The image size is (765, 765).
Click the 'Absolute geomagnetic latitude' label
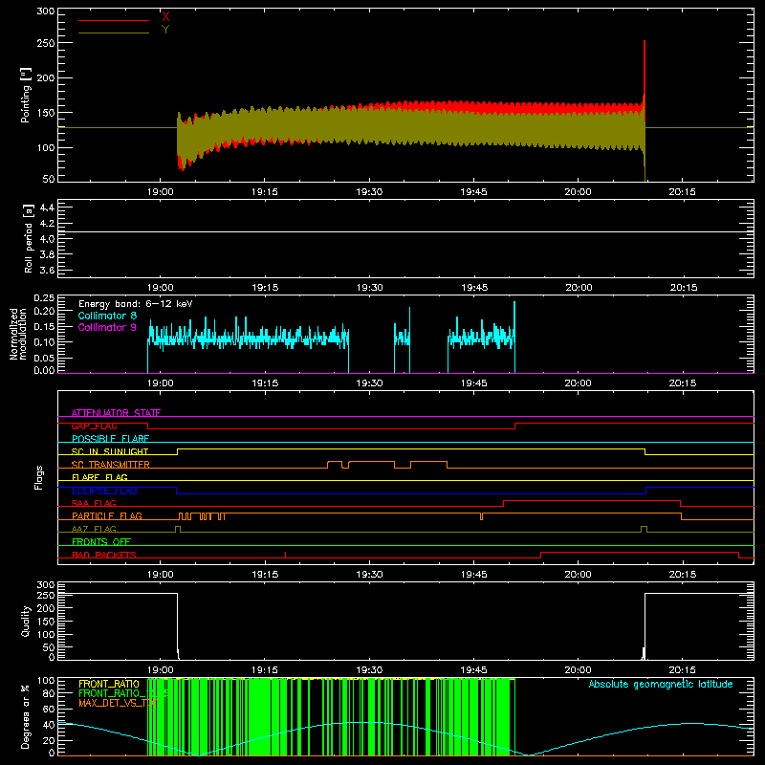(x=661, y=685)
